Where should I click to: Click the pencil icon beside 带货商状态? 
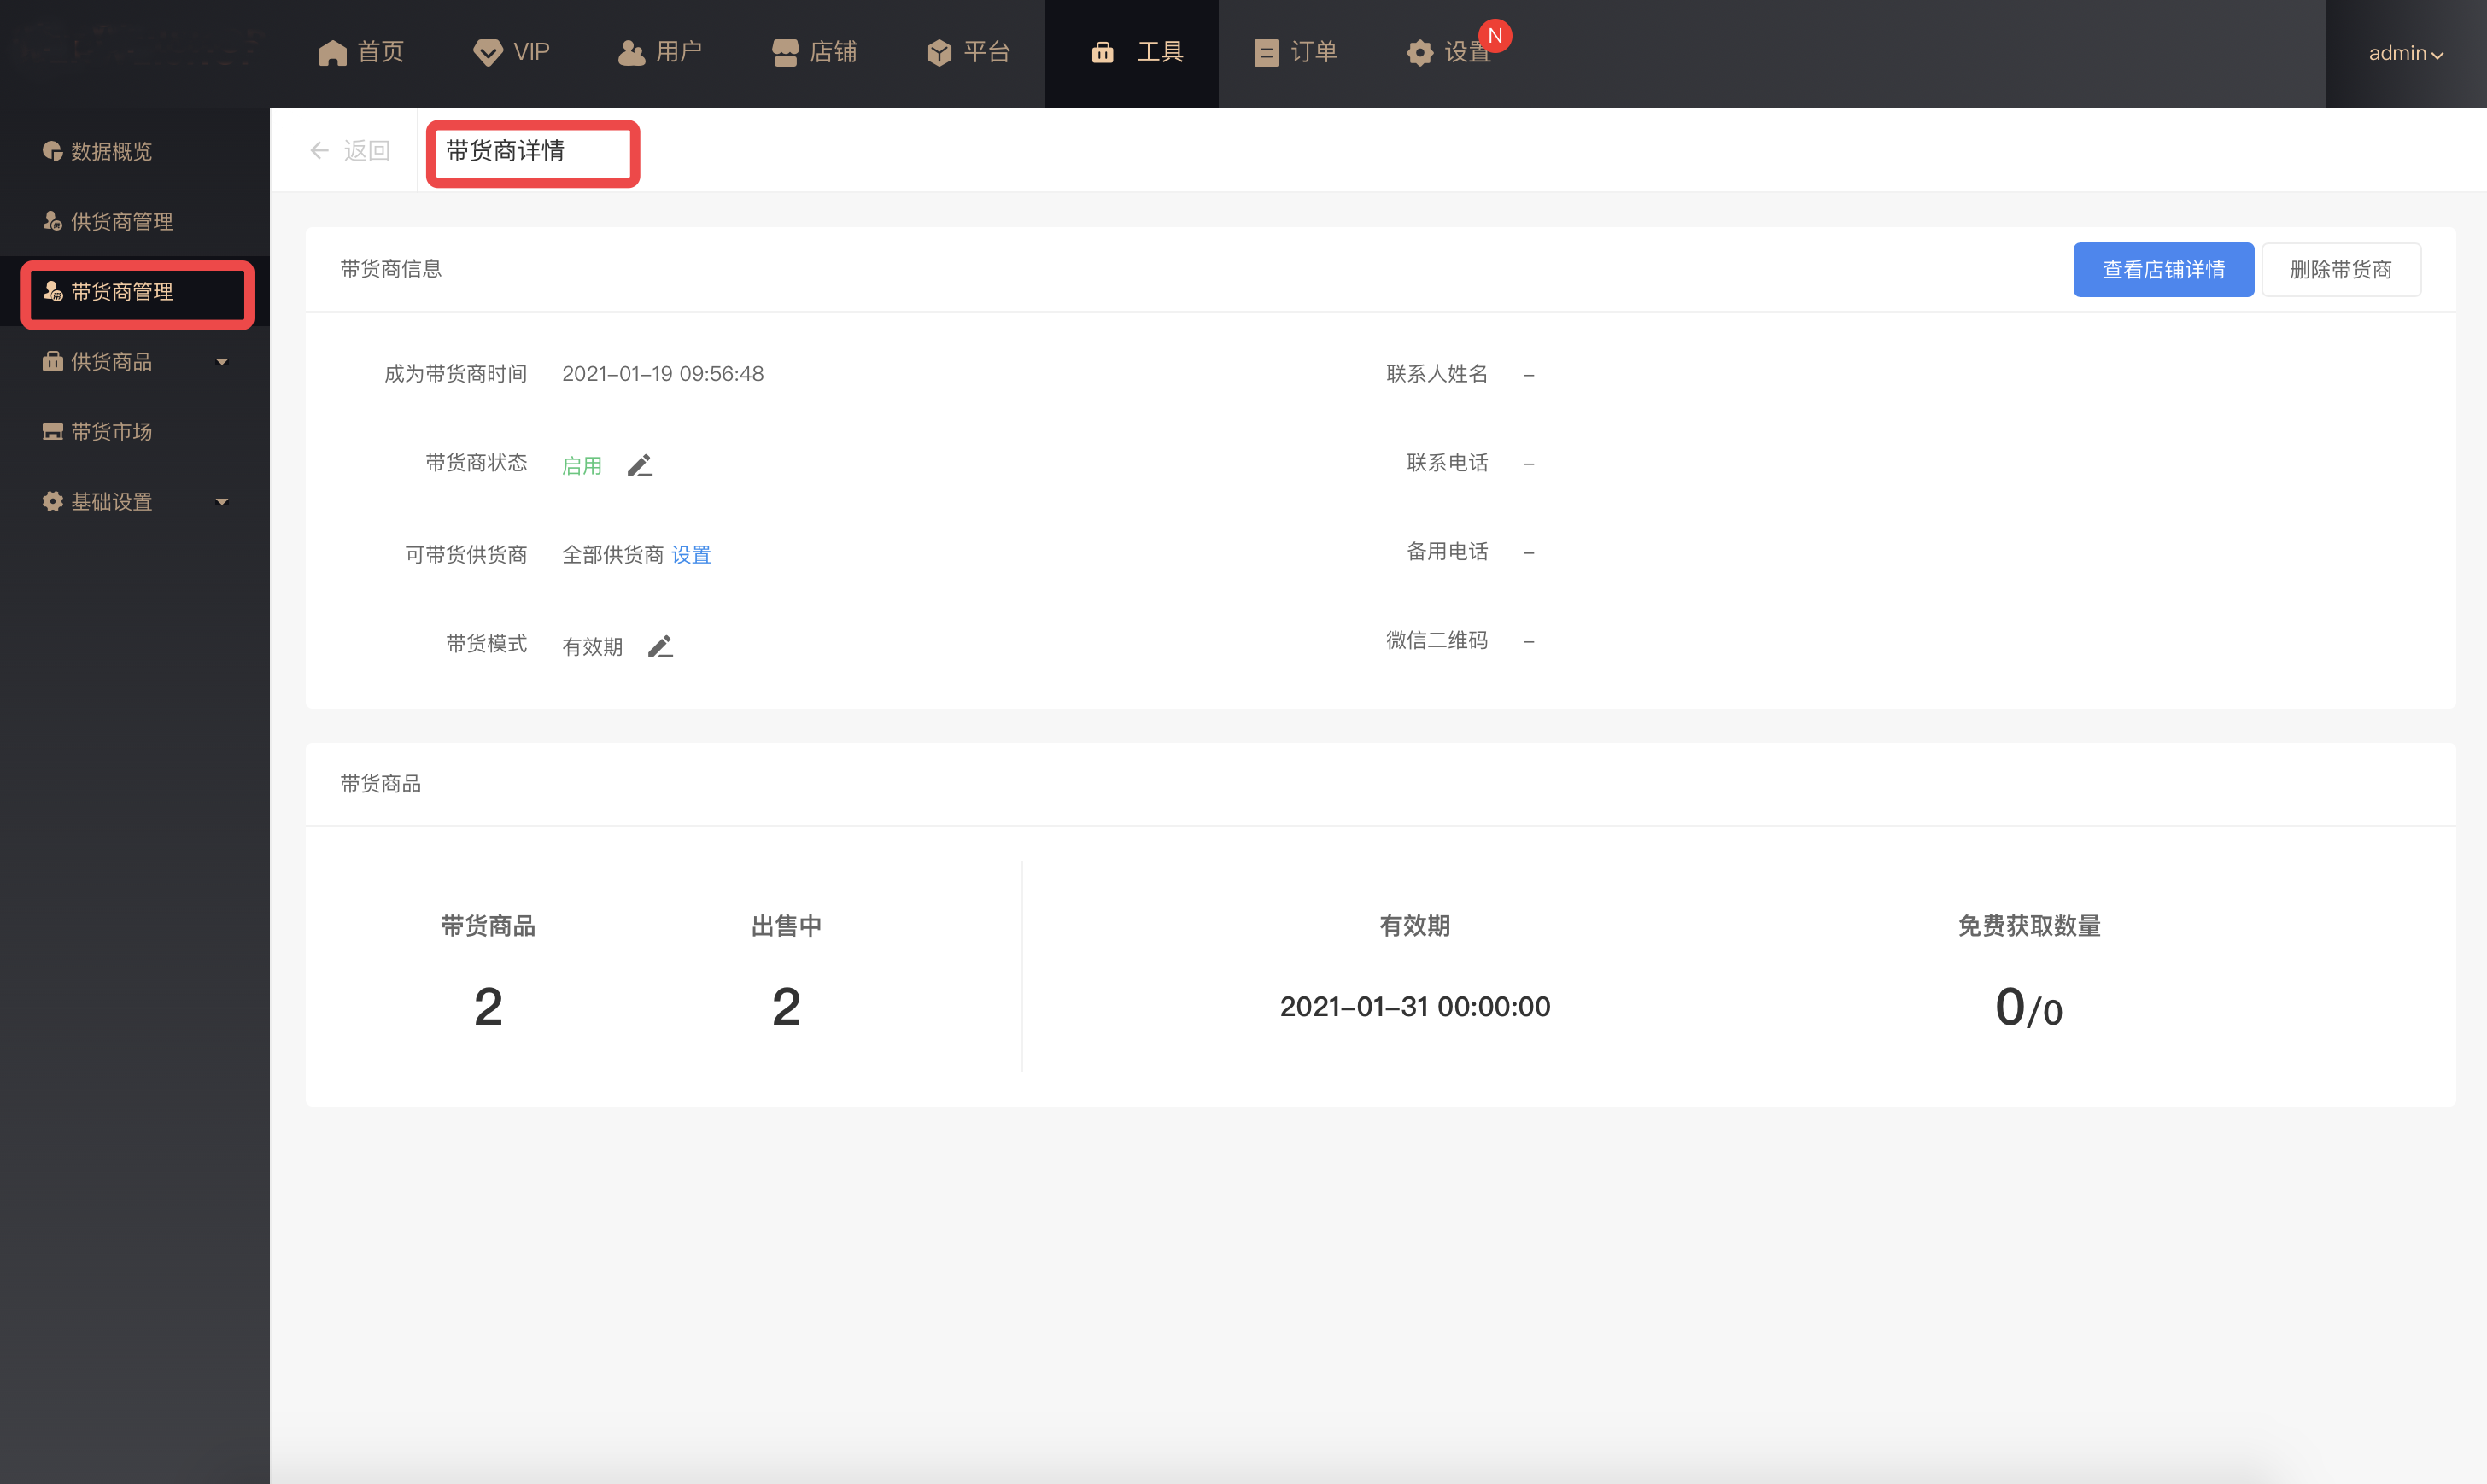(640, 466)
